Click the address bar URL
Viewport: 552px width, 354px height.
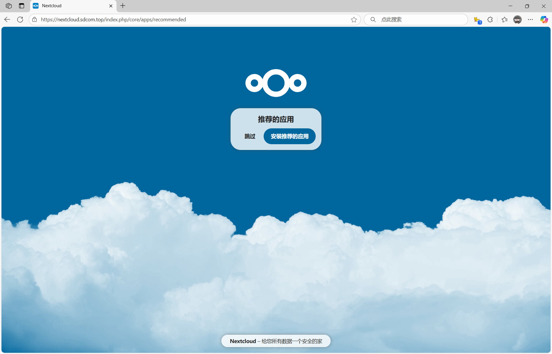click(113, 20)
